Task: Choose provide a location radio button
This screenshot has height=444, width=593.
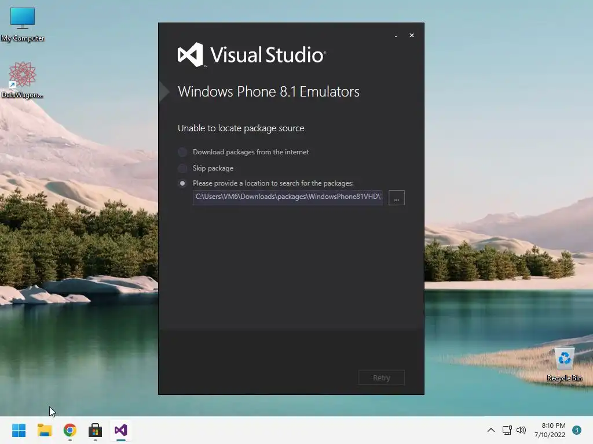Action: click(182, 183)
